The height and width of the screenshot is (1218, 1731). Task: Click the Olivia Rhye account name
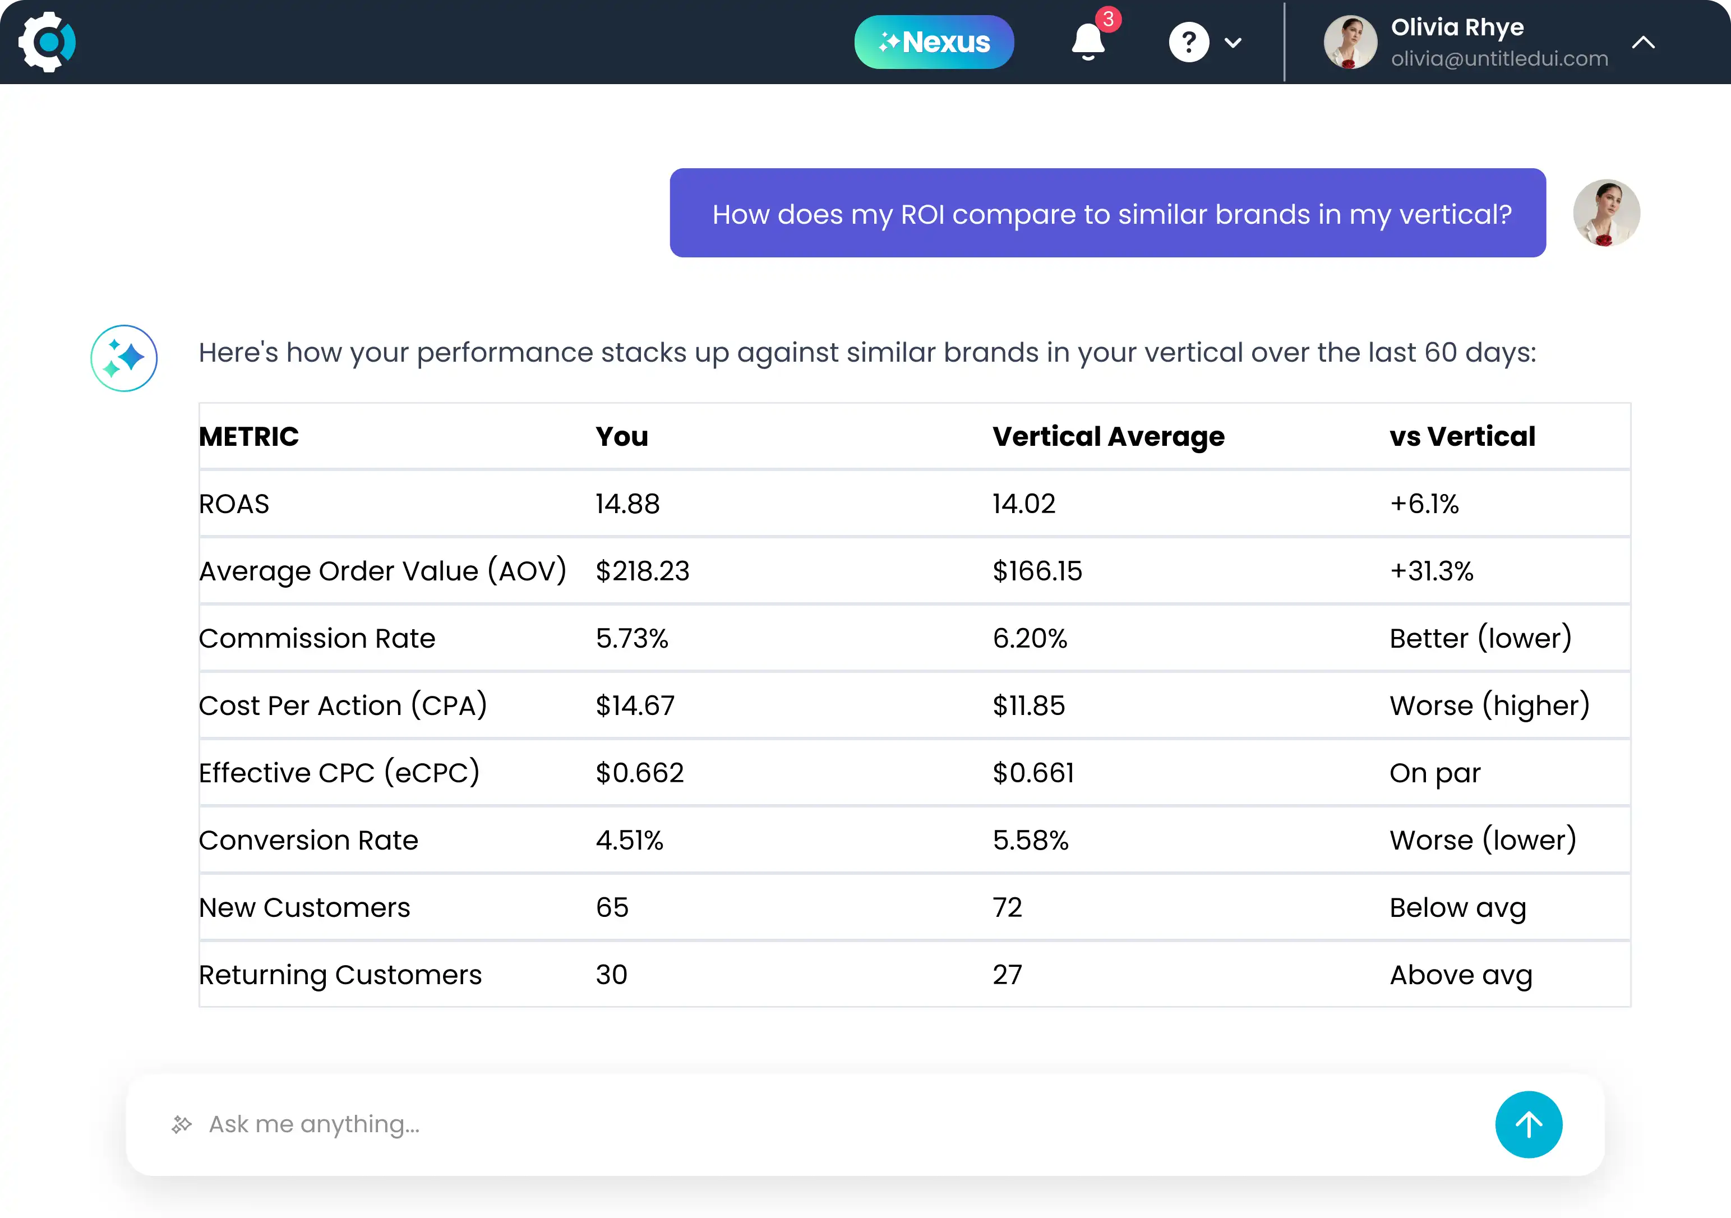[x=1457, y=27]
